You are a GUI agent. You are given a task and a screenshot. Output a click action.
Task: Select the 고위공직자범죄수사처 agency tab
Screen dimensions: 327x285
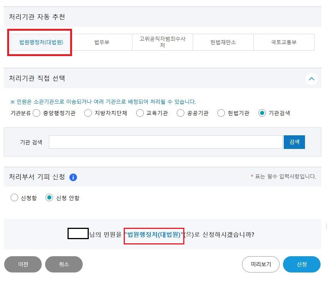pos(162,42)
